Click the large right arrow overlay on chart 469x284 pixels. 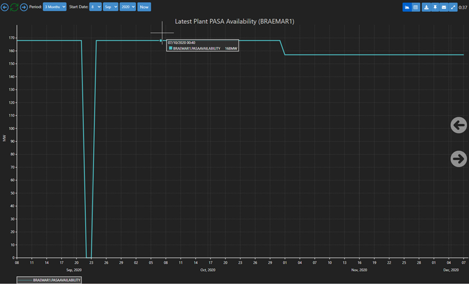click(458, 159)
